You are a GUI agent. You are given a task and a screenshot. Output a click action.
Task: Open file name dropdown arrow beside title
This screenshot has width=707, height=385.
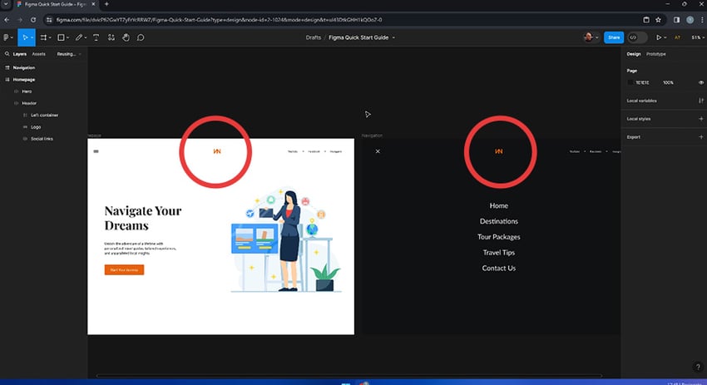pyautogui.click(x=393, y=38)
